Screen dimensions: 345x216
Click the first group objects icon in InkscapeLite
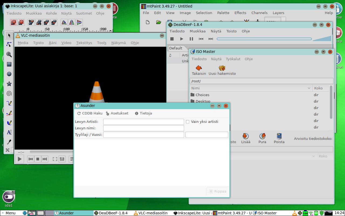tap(13, 22)
